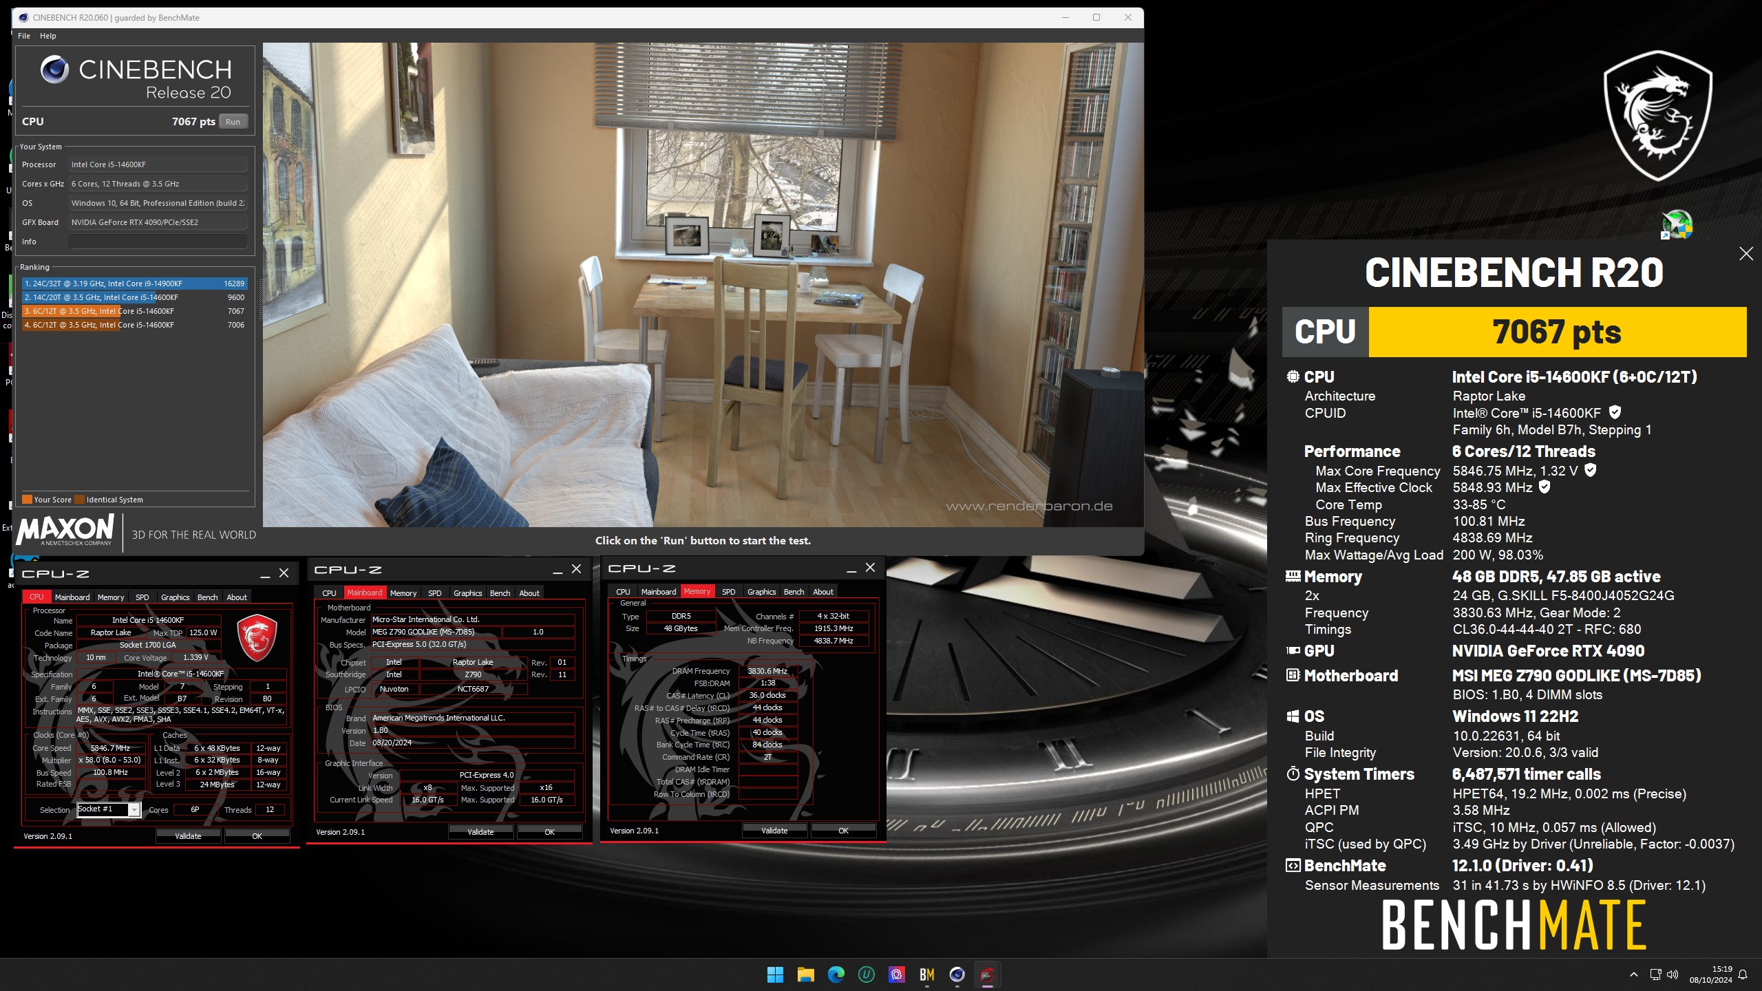Open the notification bell
This screenshot has height=991, width=1762.
coord(1743,974)
